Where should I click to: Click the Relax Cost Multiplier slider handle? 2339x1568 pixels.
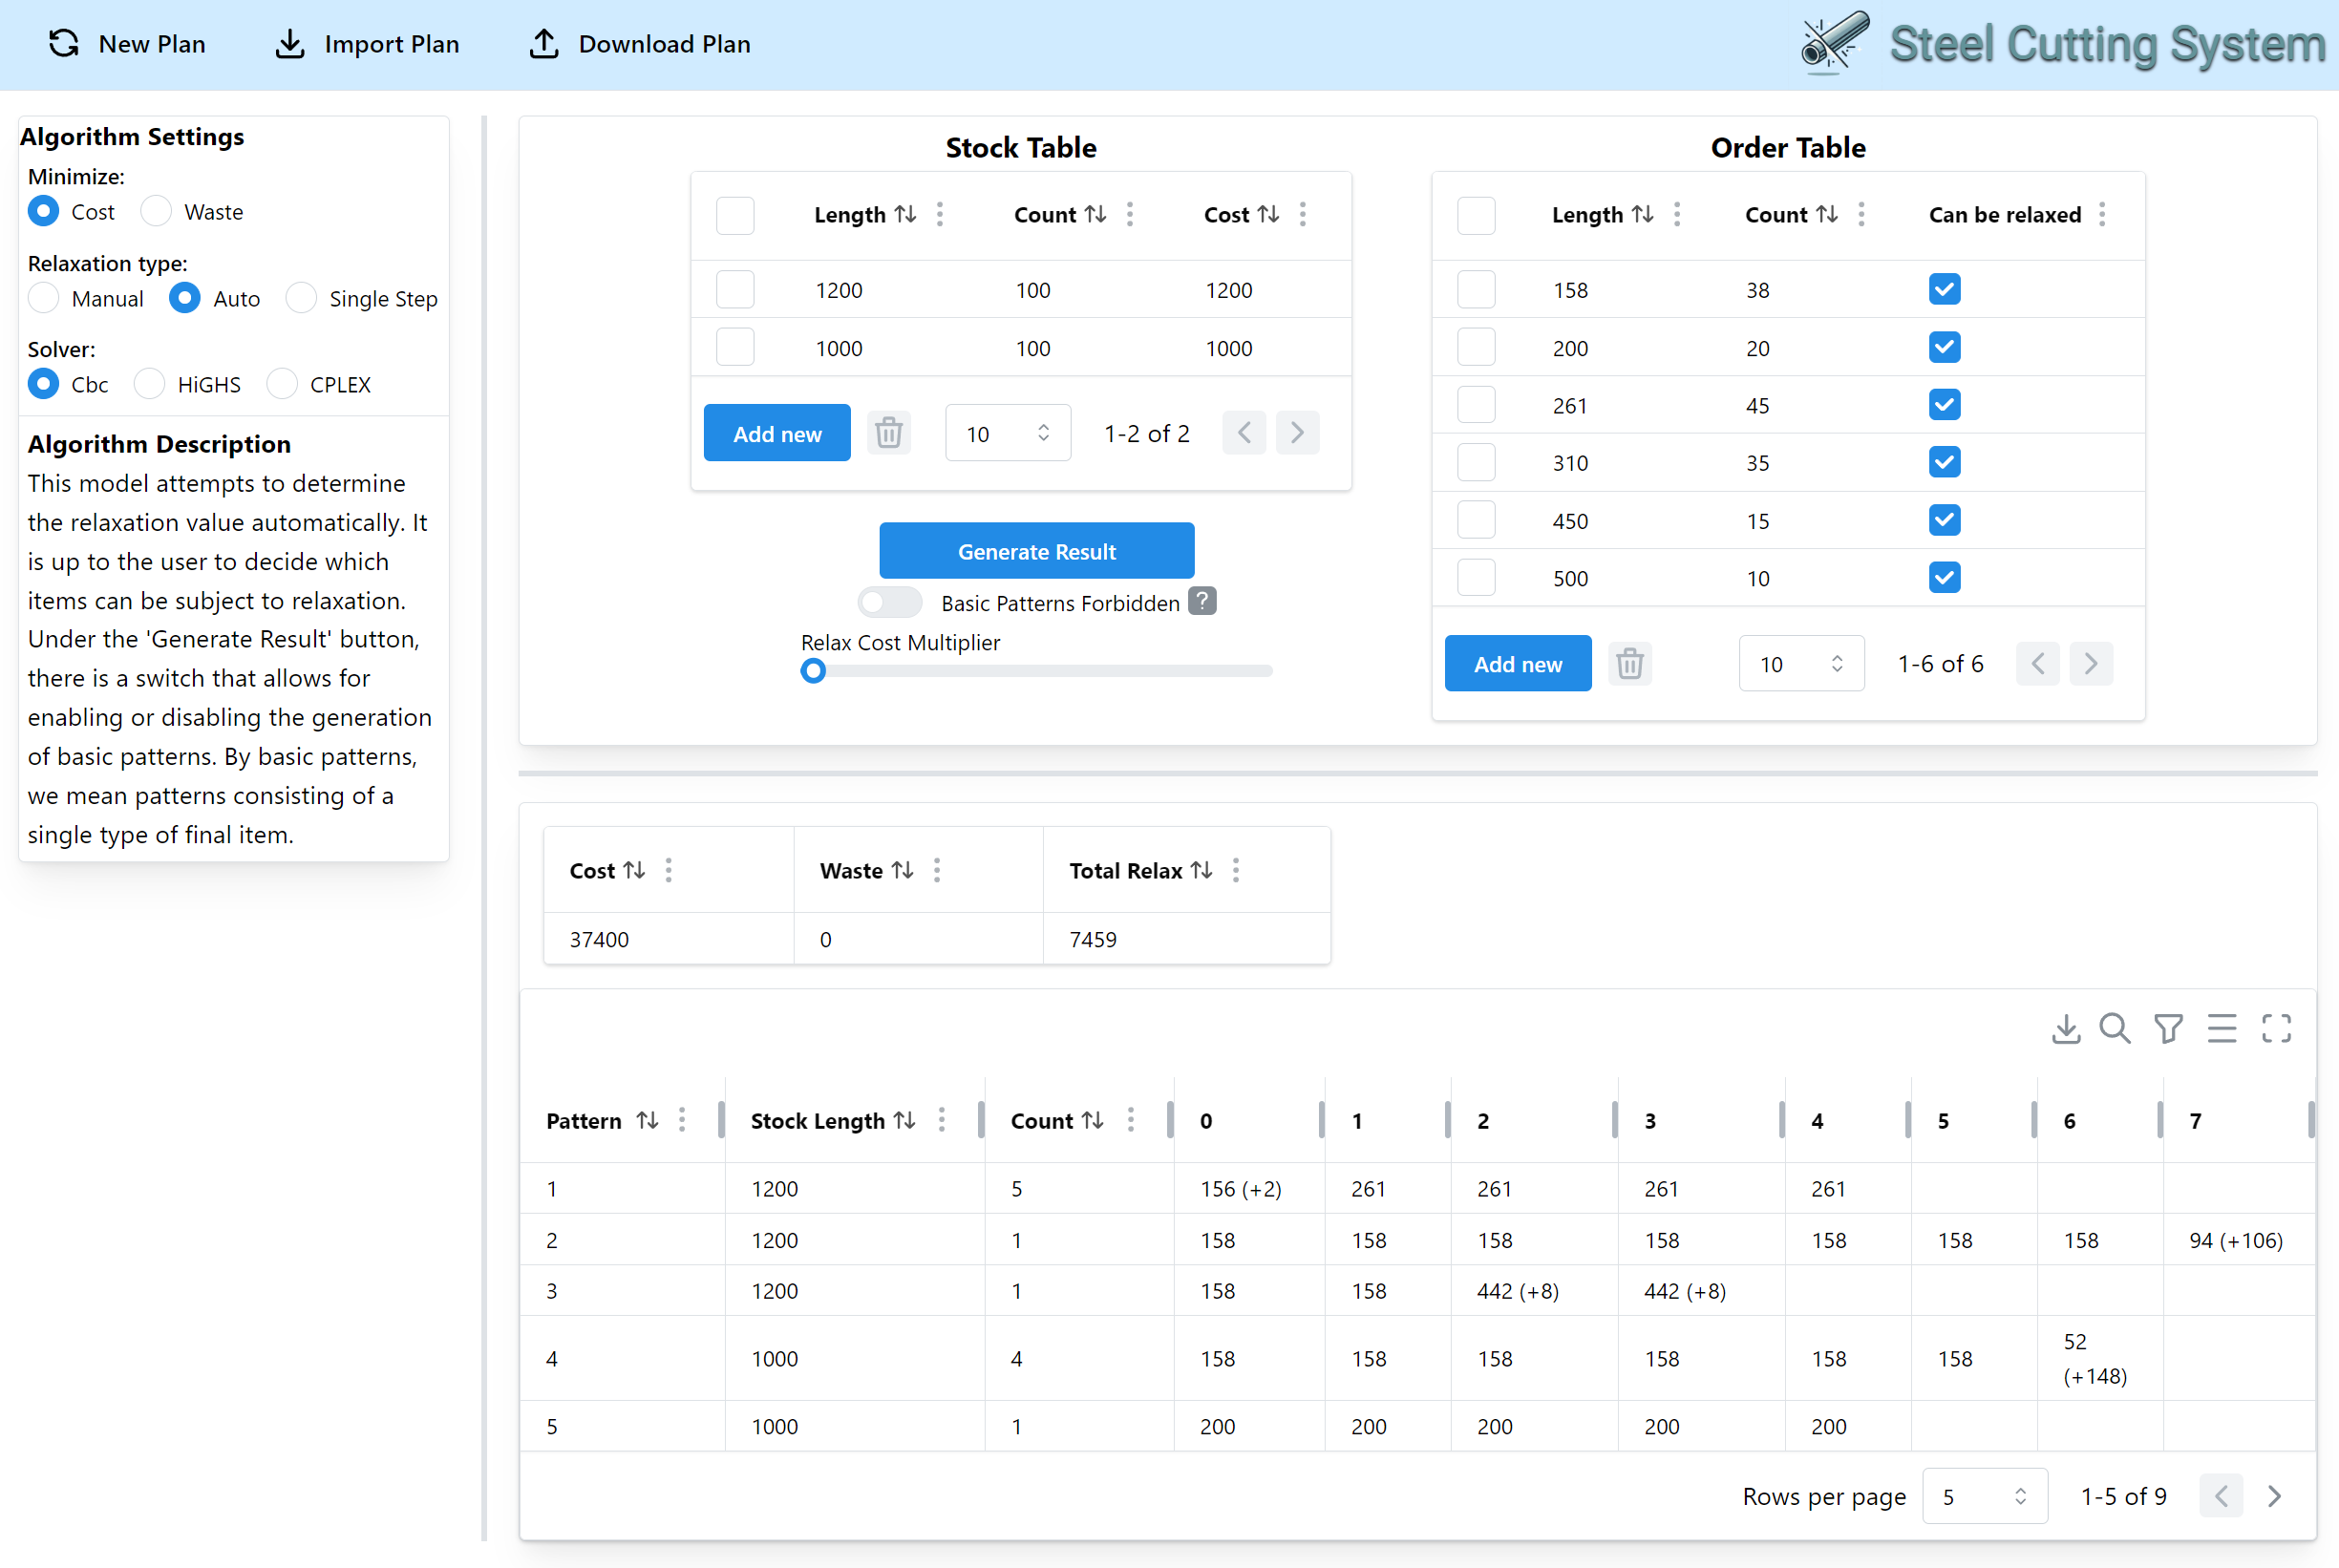point(813,671)
